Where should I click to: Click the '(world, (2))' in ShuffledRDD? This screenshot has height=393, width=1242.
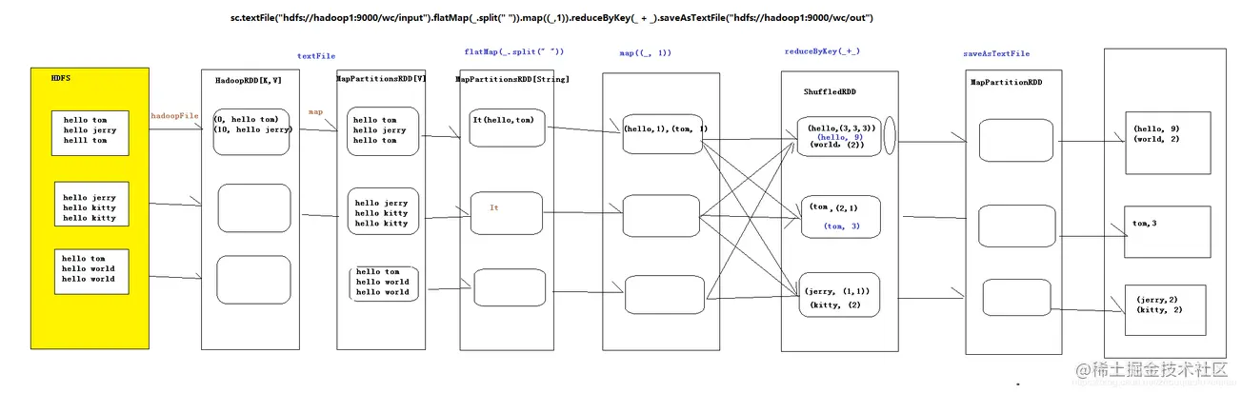pos(837,146)
